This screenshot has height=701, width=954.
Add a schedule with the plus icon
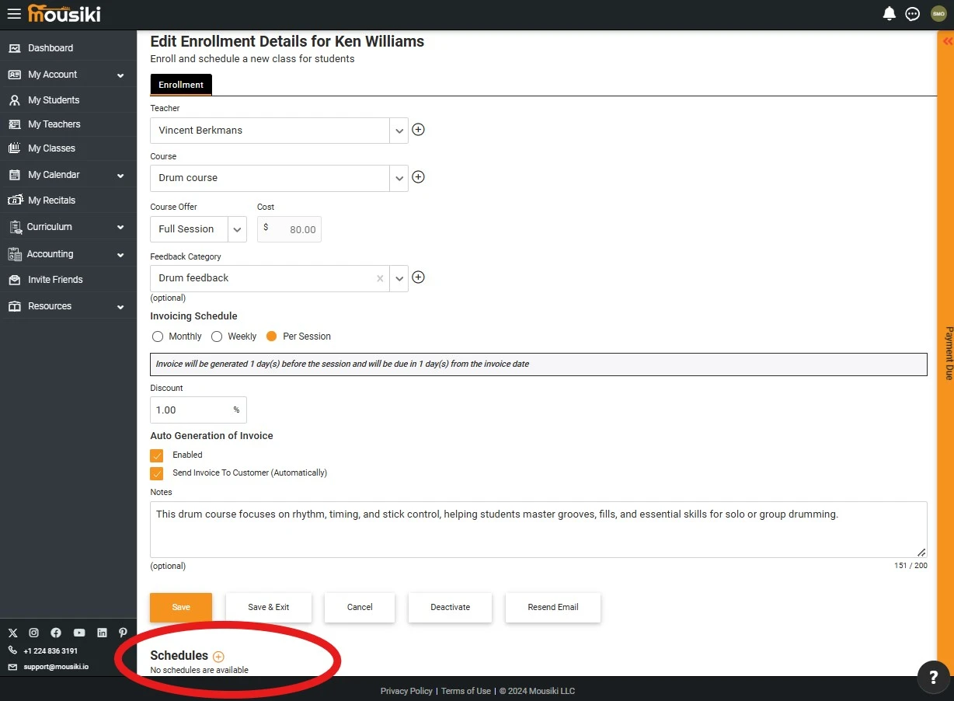(218, 657)
